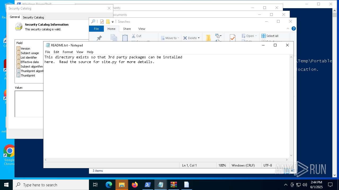Click the Copy icon in Explorer ribbon
Screen dimensions: 339x190
point(114,38)
